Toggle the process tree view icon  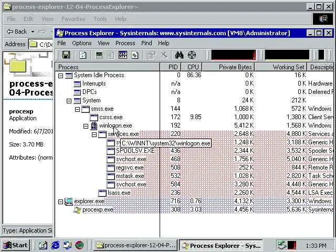(110, 55)
